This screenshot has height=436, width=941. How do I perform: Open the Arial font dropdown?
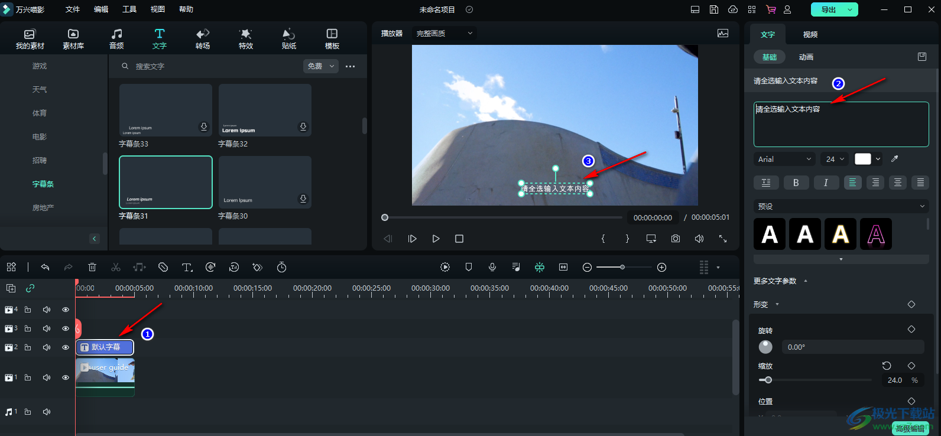point(785,159)
